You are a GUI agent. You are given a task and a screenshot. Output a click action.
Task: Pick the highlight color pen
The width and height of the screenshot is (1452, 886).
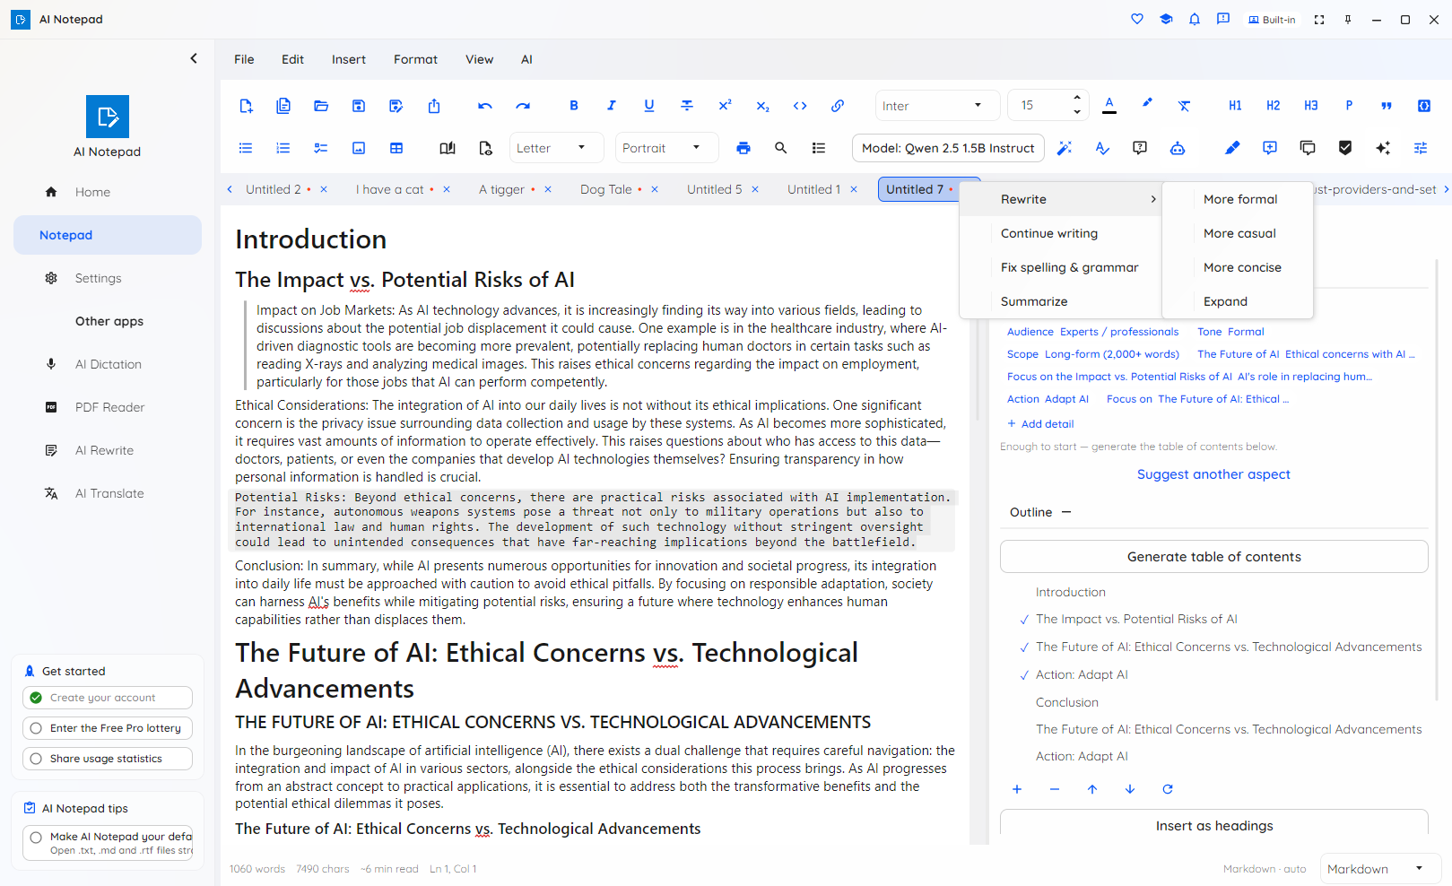pyautogui.click(x=1147, y=104)
